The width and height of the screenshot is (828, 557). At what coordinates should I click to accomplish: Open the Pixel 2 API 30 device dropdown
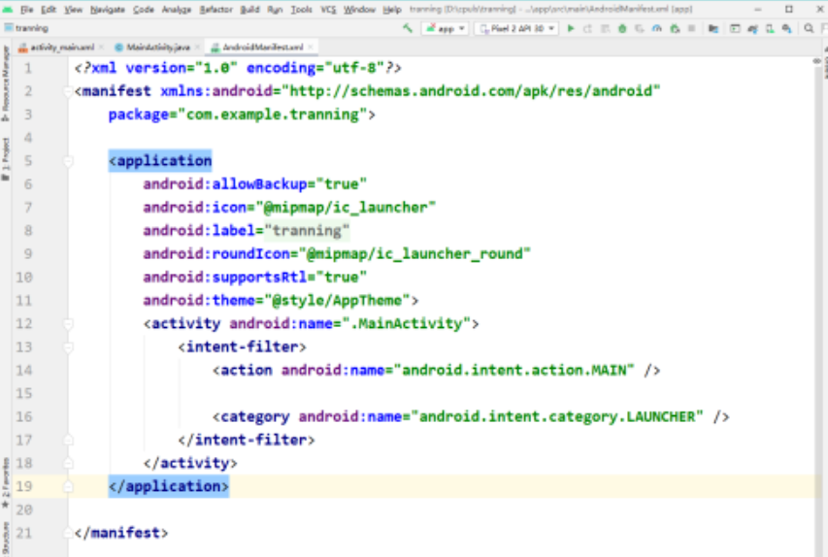pyautogui.click(x=517, y=28)
